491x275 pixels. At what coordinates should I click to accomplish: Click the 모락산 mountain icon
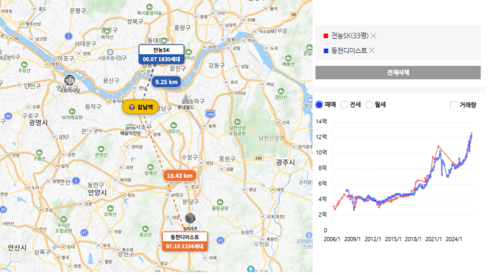pos(110,209)
